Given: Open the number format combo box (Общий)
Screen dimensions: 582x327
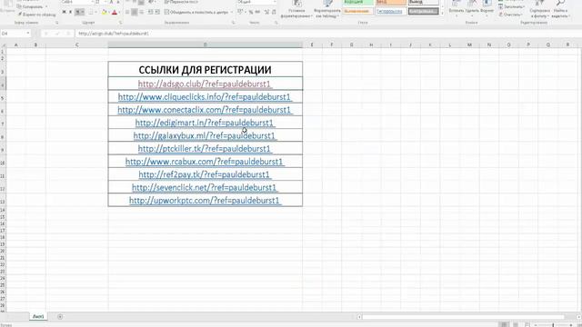Looking at the screenshot, I should (256, 2).
